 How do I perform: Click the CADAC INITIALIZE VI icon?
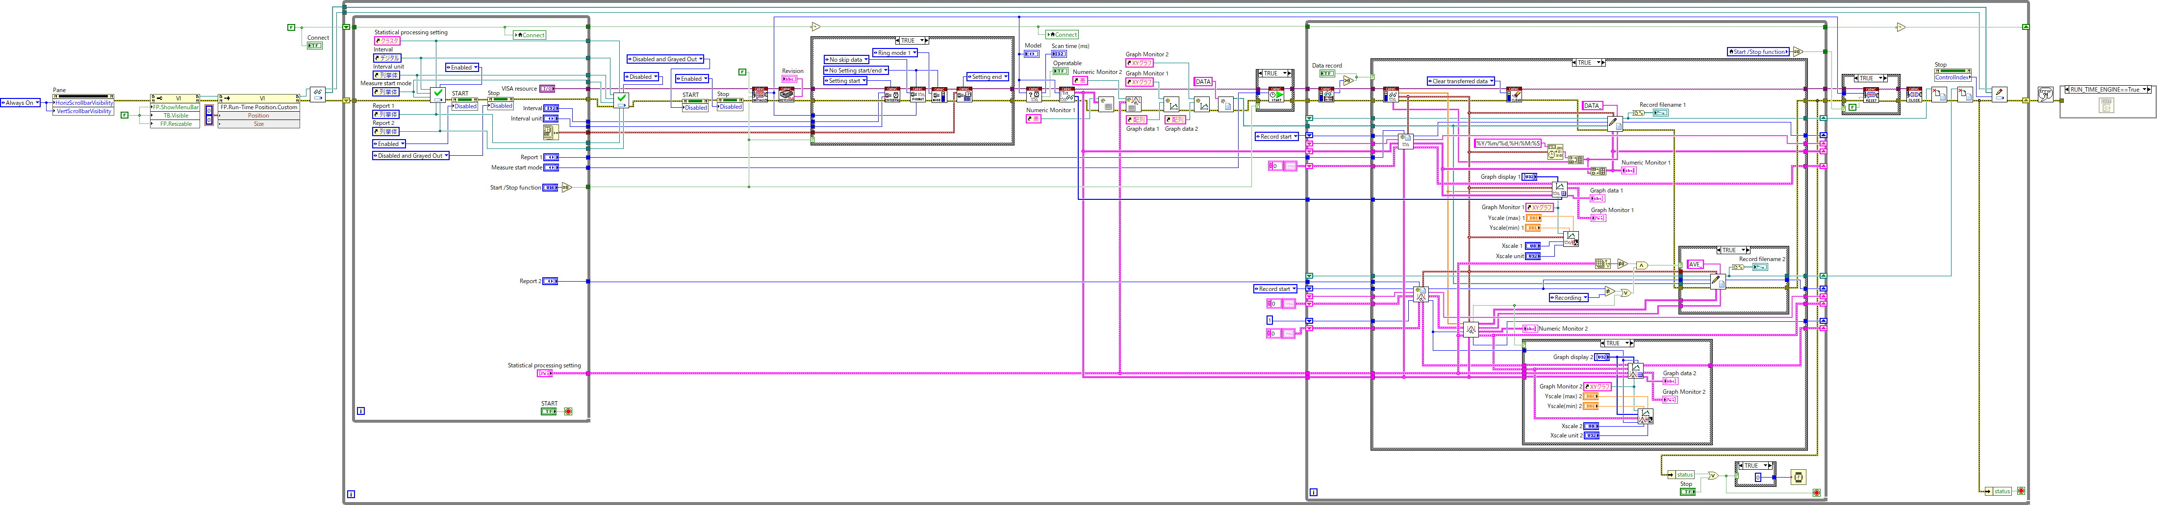click(760, 95)
